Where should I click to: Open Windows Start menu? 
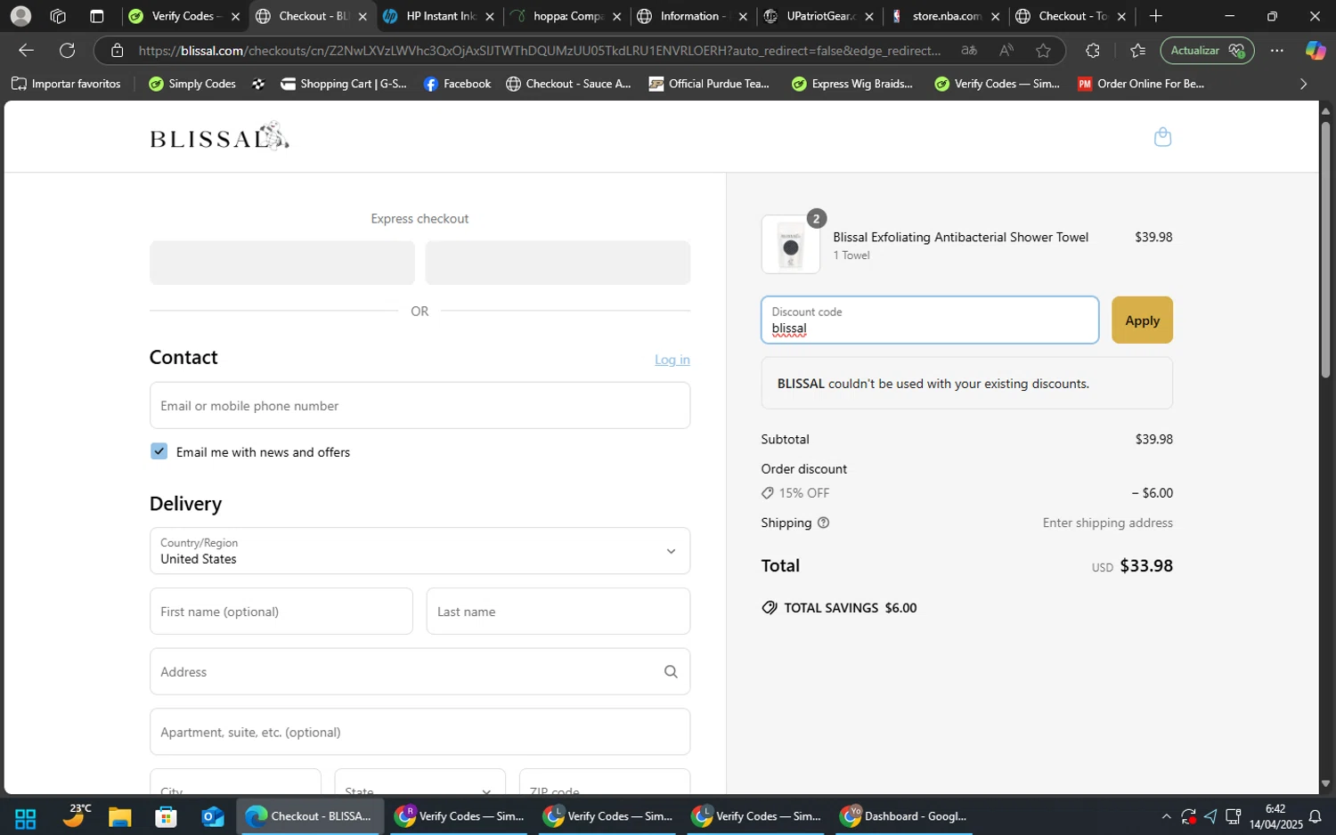25,817
